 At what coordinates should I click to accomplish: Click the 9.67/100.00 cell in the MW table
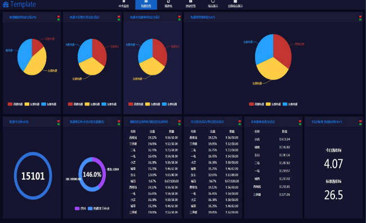pyautogui.click(x=172, y=181)
